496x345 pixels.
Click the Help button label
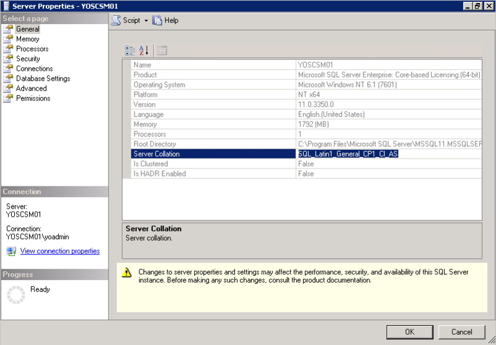171,20
